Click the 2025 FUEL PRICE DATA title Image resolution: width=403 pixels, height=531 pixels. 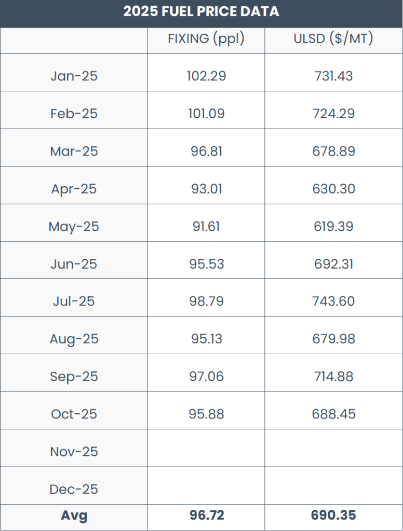point(201,11)
